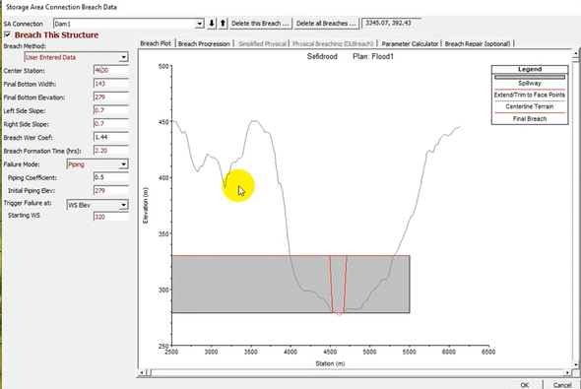
Task: Switch to Breach Plot tab
Action: click(156, 43)
